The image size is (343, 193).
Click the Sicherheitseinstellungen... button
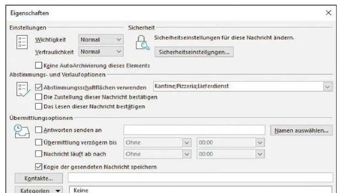click(194, 52)
